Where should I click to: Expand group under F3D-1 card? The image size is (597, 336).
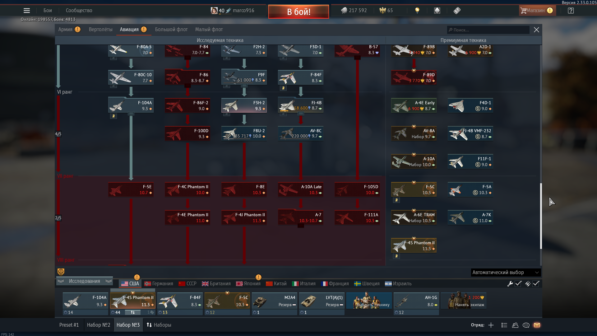(x=283, y=58)
